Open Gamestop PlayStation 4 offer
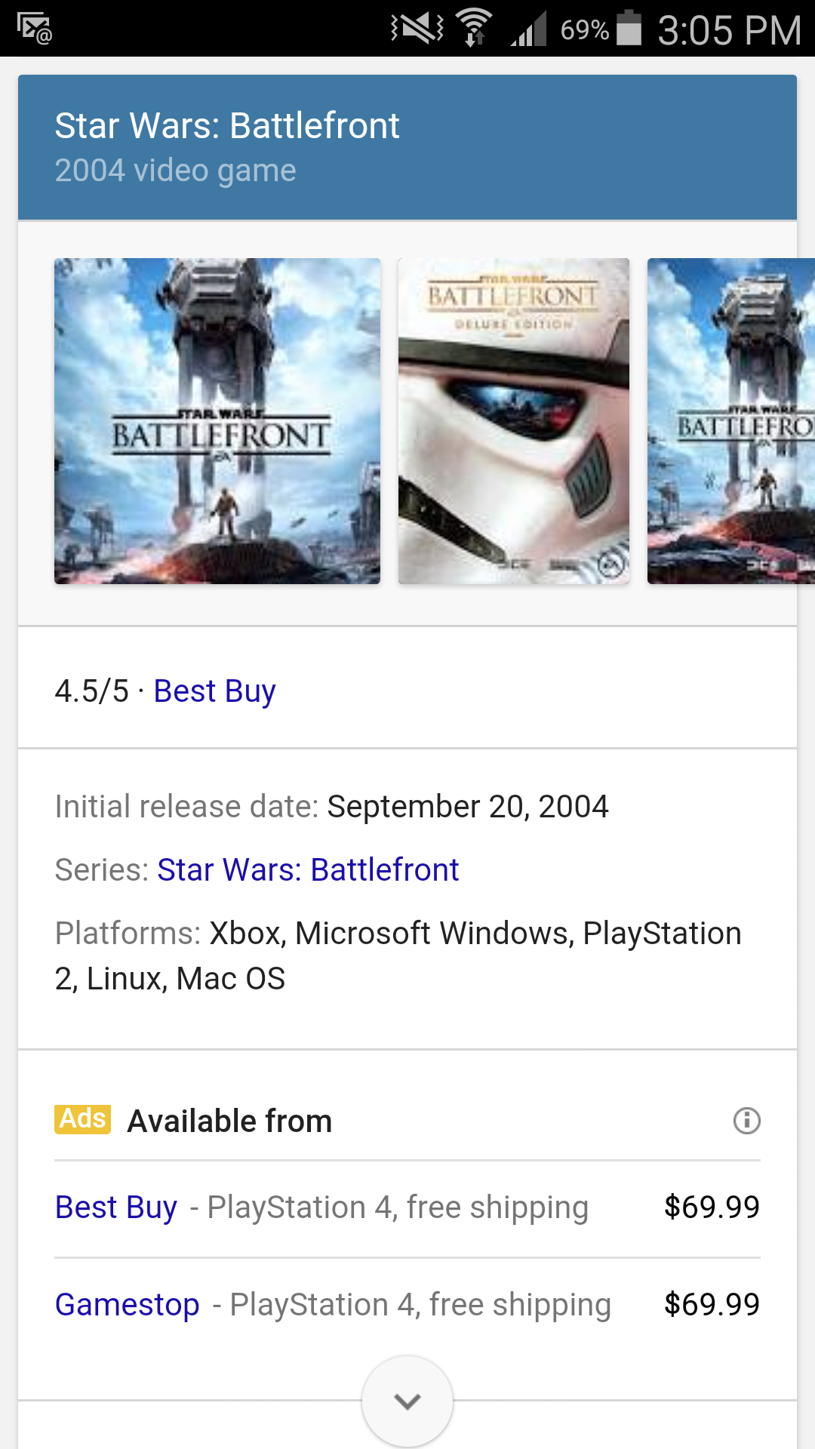This screenshot has width=815, height=1449. [x=128, y=1305]
